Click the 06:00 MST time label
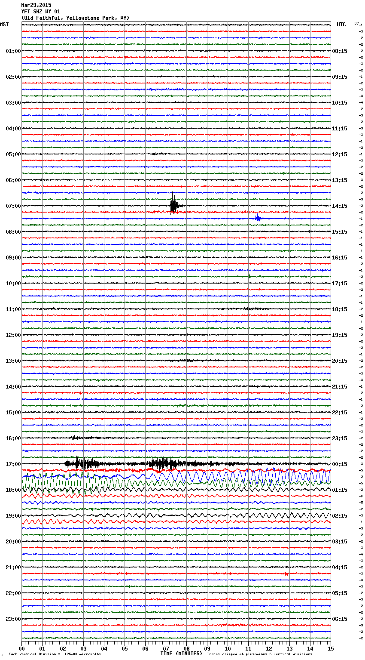Viewport: 365px width, 660px height. 13,180
